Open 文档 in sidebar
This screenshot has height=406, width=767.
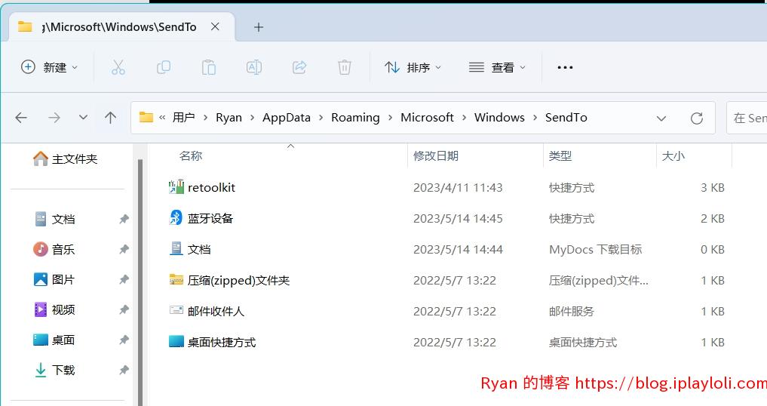55,219
